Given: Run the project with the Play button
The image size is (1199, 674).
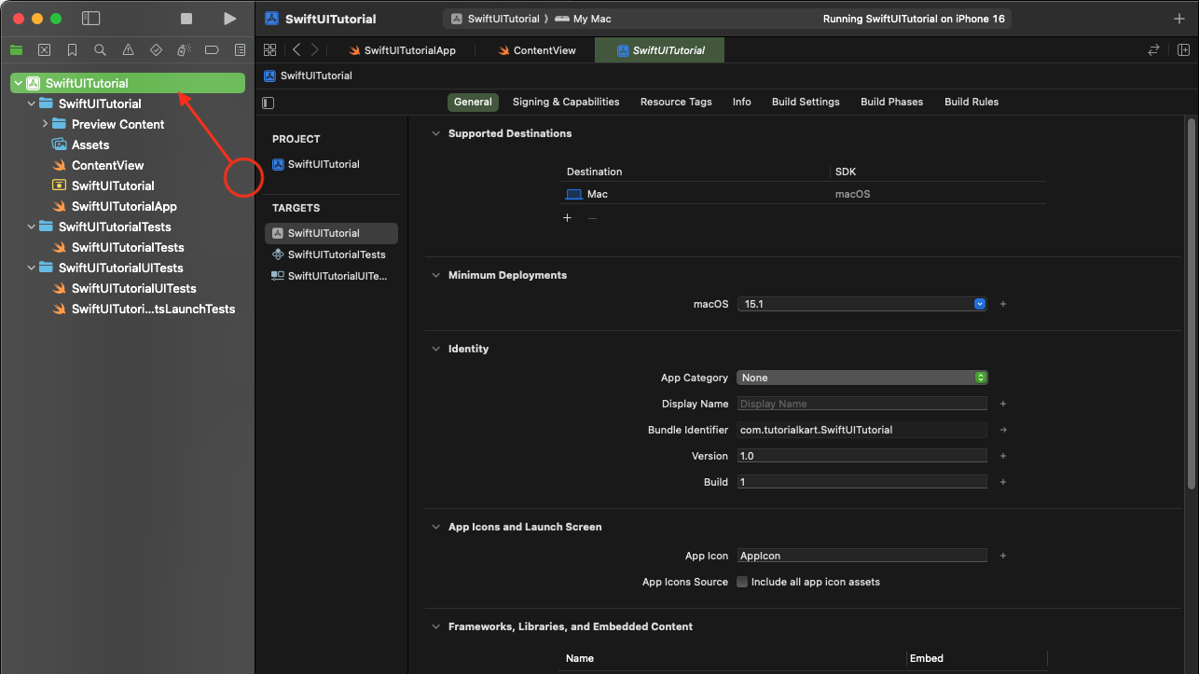Looking at the screenshot, I should point(230,19).
